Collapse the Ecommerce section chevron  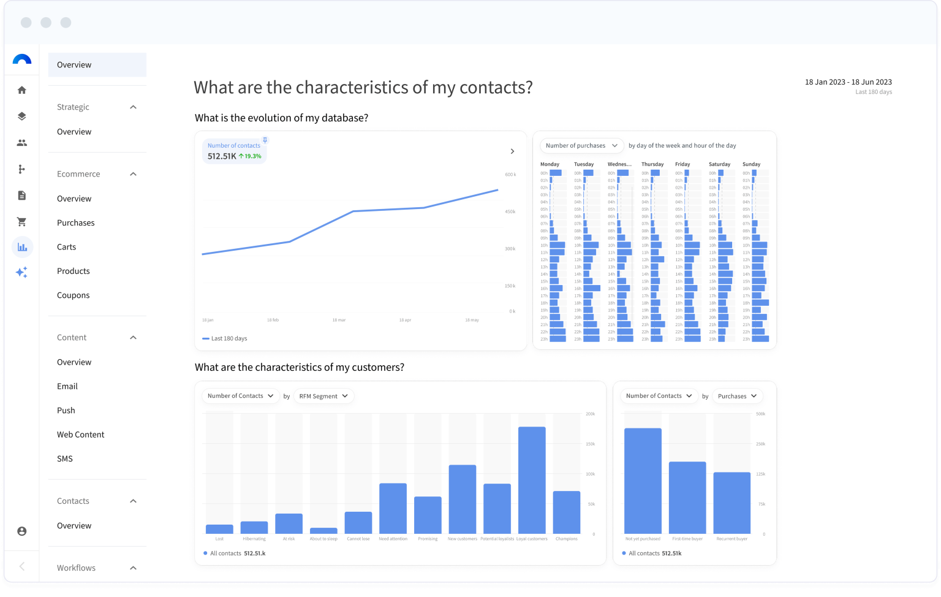point(133,174)
